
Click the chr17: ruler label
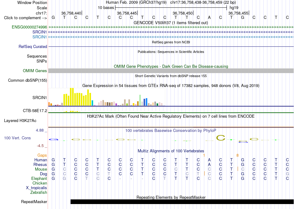pyautogui.click(x=41, y=13)
